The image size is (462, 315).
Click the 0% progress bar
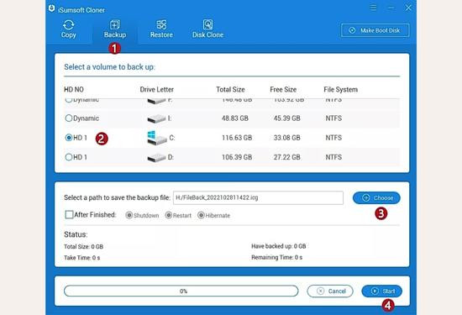(181, 291)
